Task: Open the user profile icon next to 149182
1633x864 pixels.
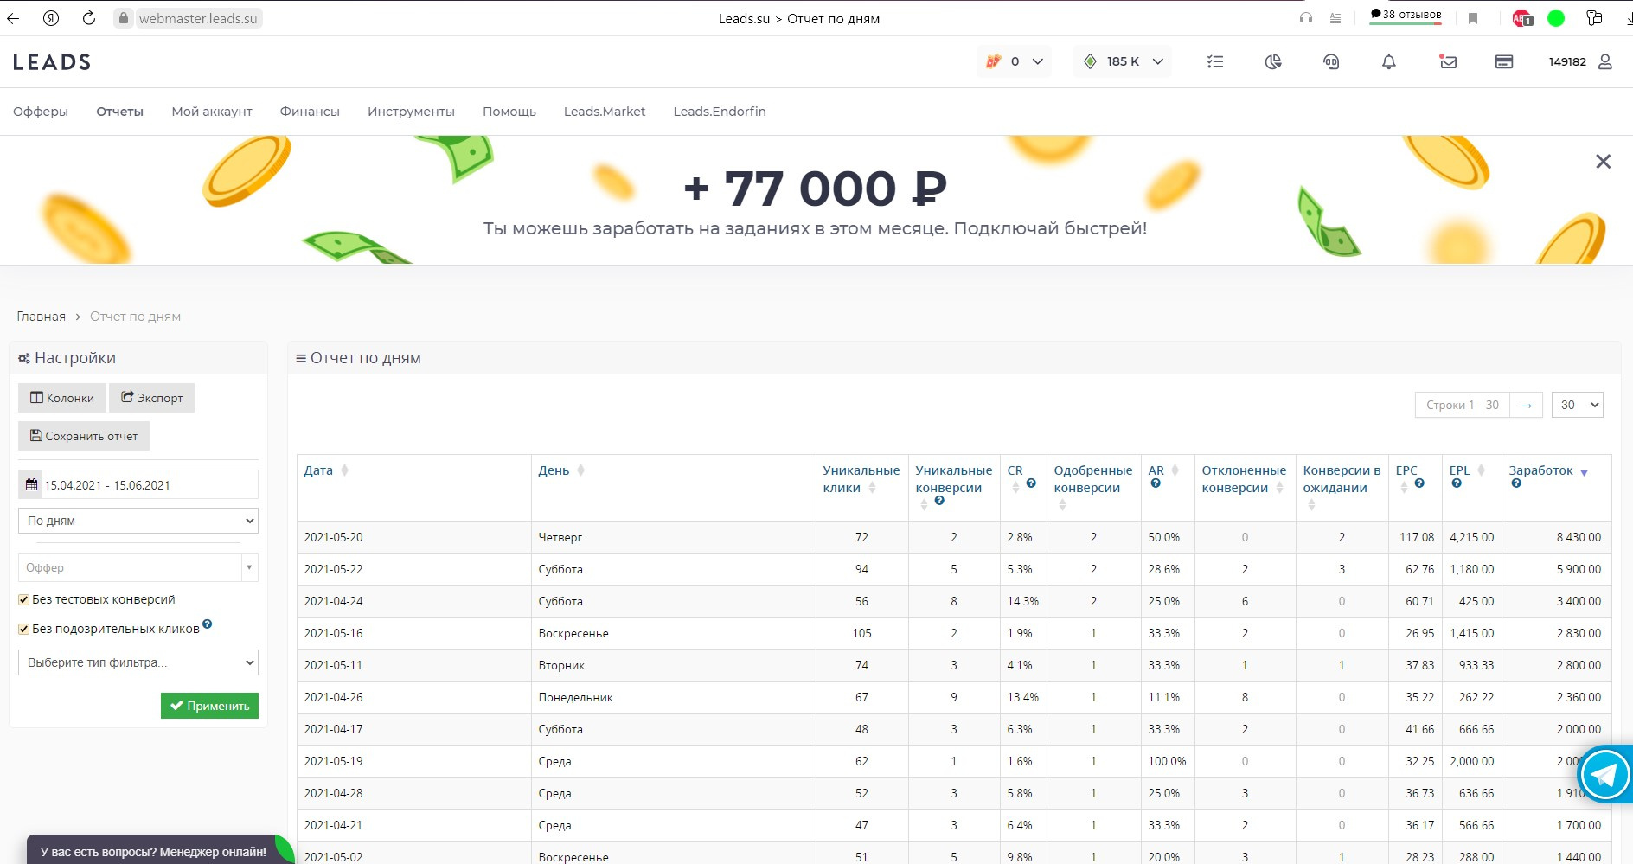Action: coord(1605,61)
